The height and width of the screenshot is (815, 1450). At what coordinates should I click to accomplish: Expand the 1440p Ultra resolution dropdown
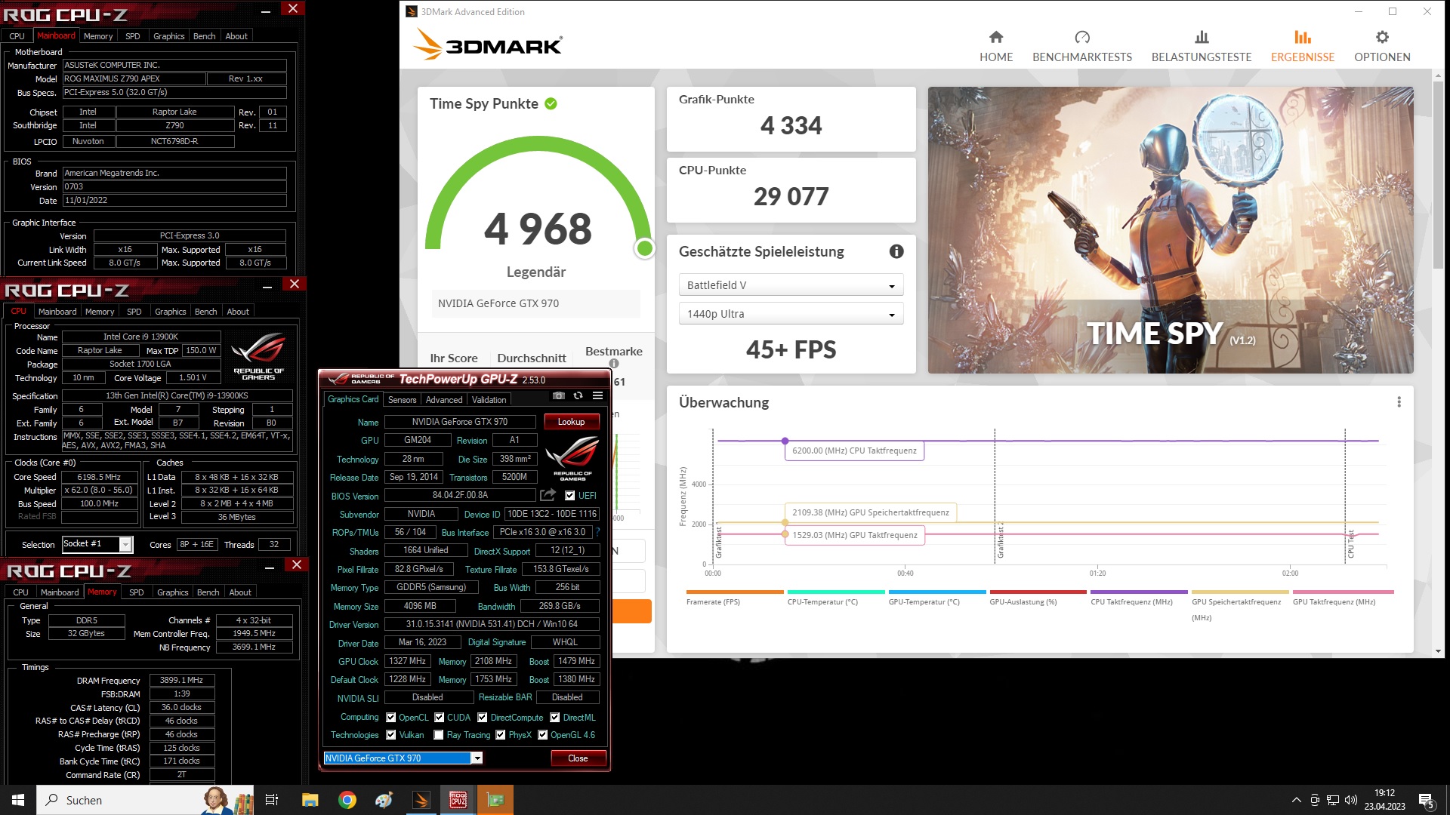(x=791, y=314)
